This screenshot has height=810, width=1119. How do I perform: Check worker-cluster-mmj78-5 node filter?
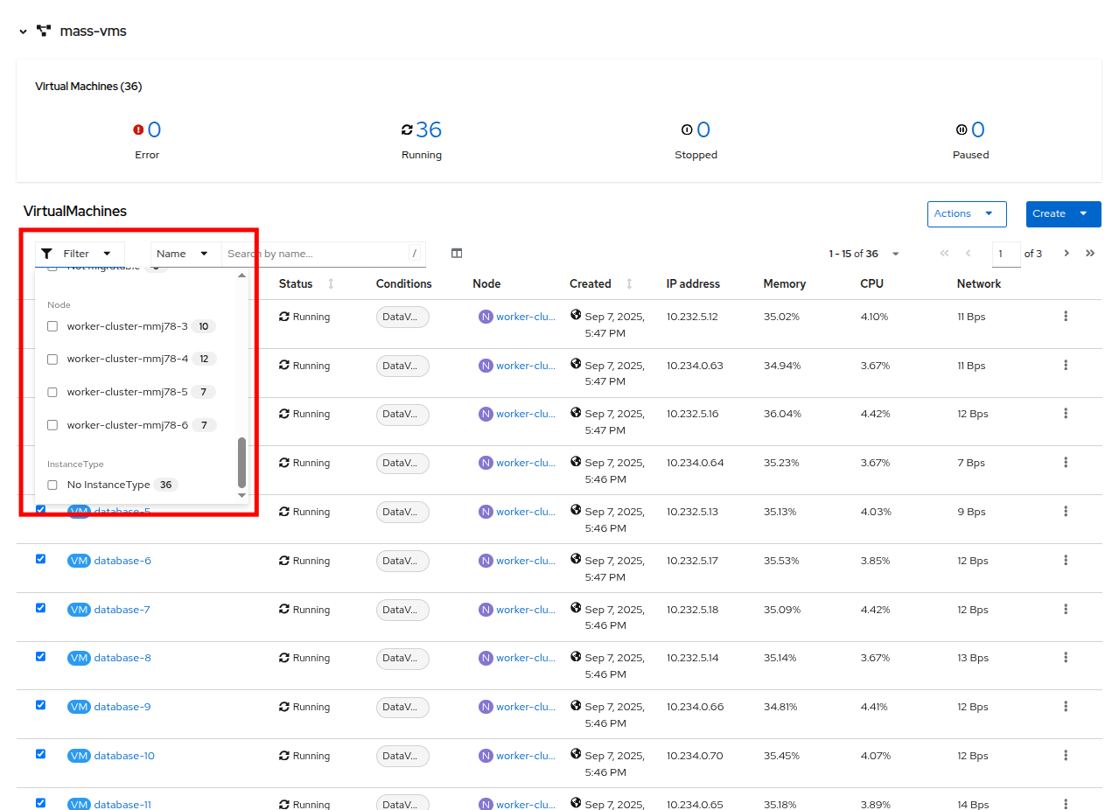(x=52, y=392)
